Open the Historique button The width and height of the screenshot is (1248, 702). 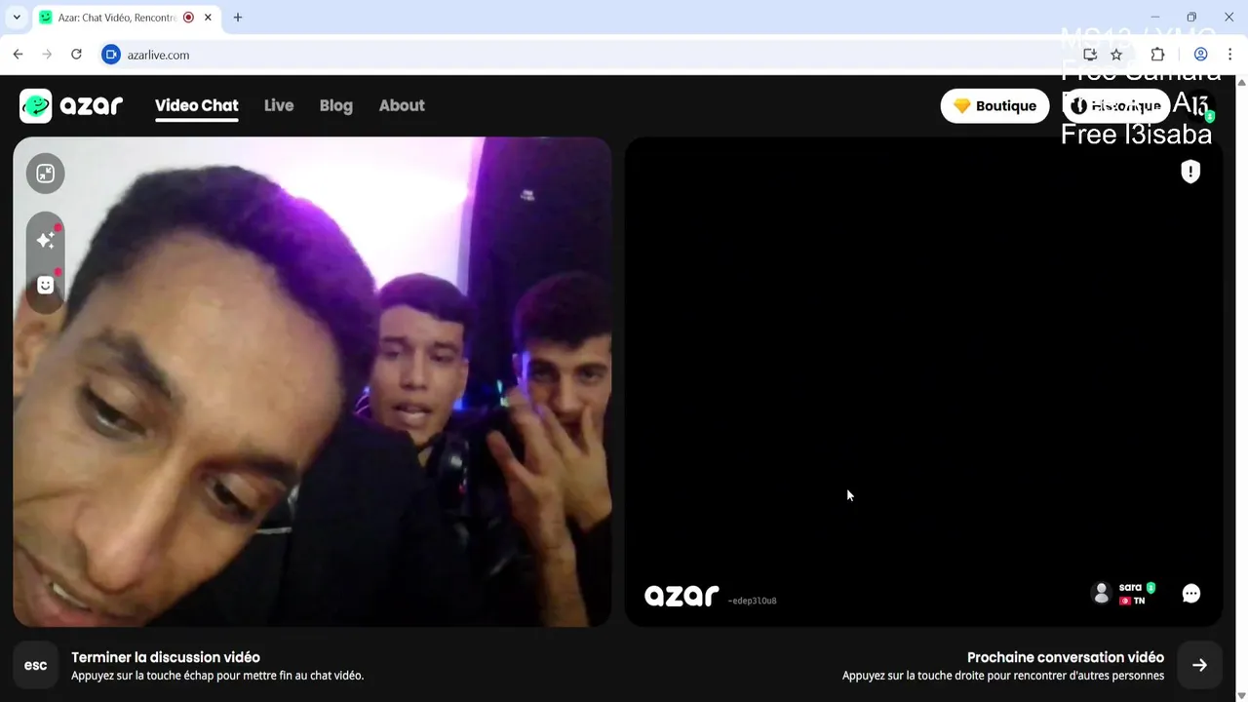coord(1116,105)
